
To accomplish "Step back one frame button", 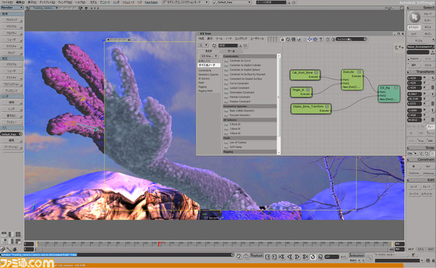I will point(267,256).
